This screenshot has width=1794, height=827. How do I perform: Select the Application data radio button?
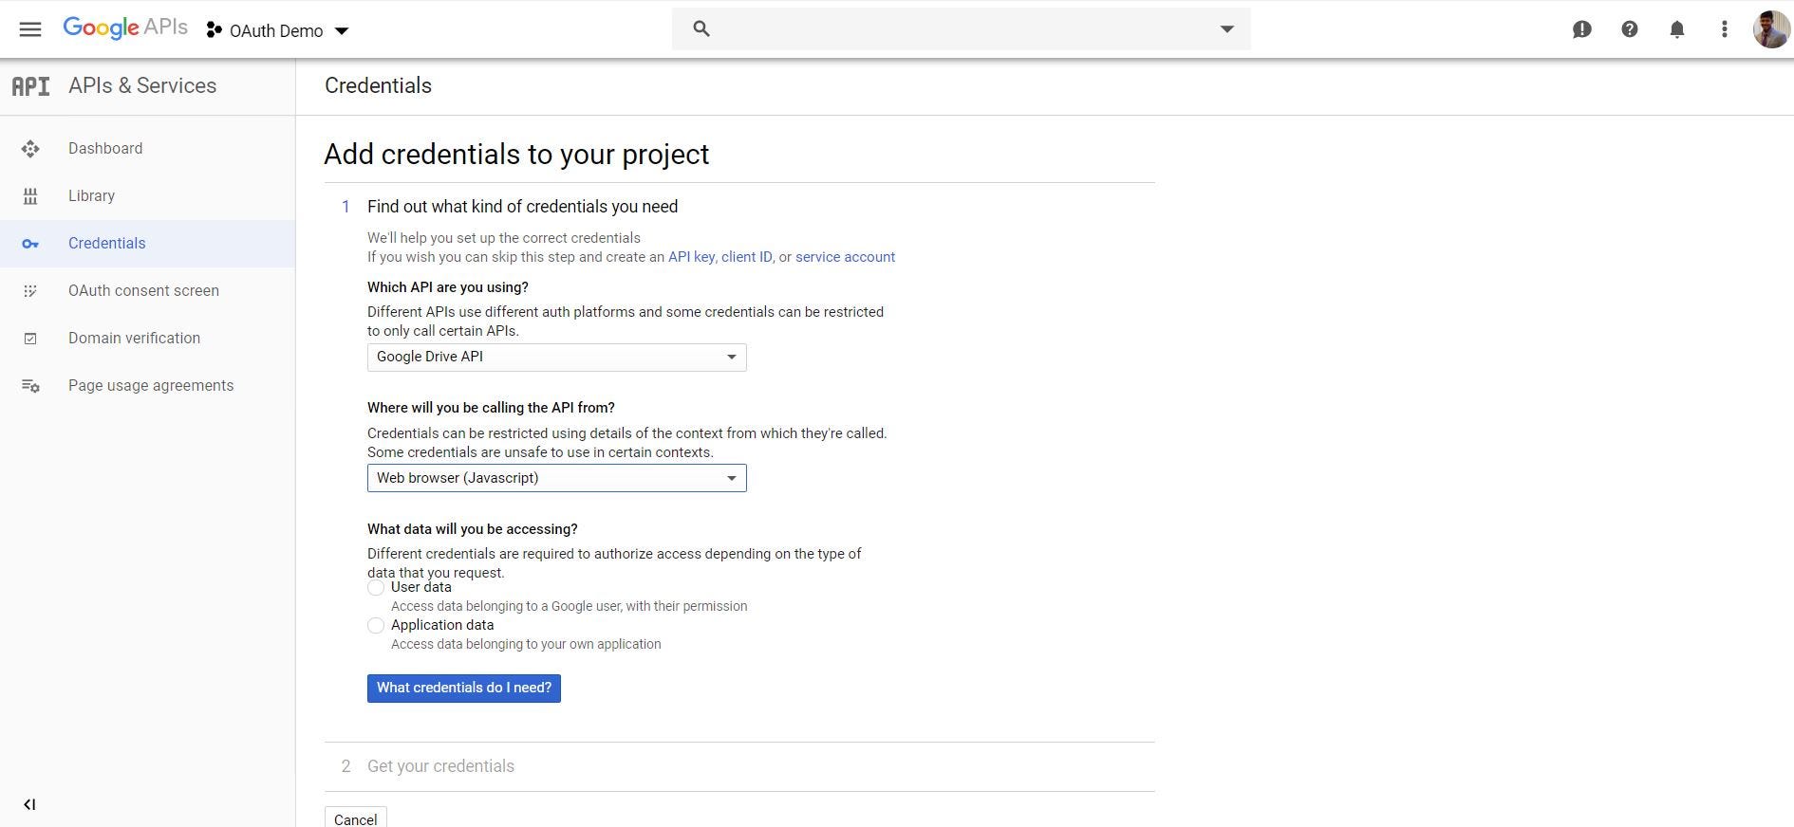pyautogui.click(x=376, y=626)
